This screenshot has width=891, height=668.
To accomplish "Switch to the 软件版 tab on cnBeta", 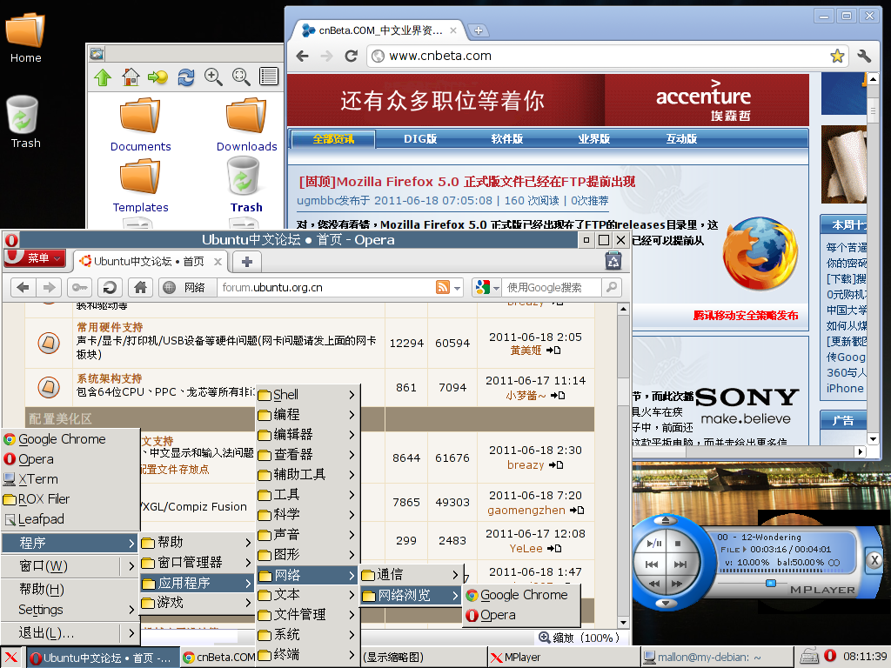I will 507,138.
